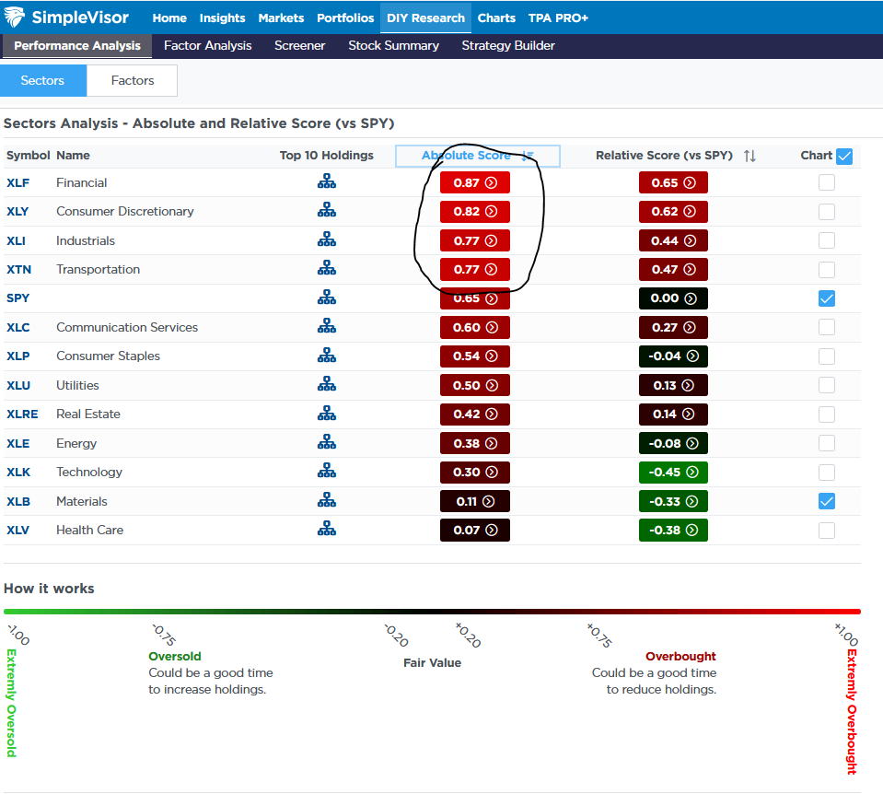
Task: Expand XLP relative score -0.04 details
Action: click(x=673, y=356)
